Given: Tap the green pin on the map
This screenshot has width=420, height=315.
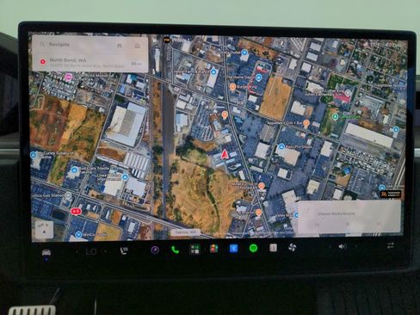Looking at the screenshot, I should point(335,116).
